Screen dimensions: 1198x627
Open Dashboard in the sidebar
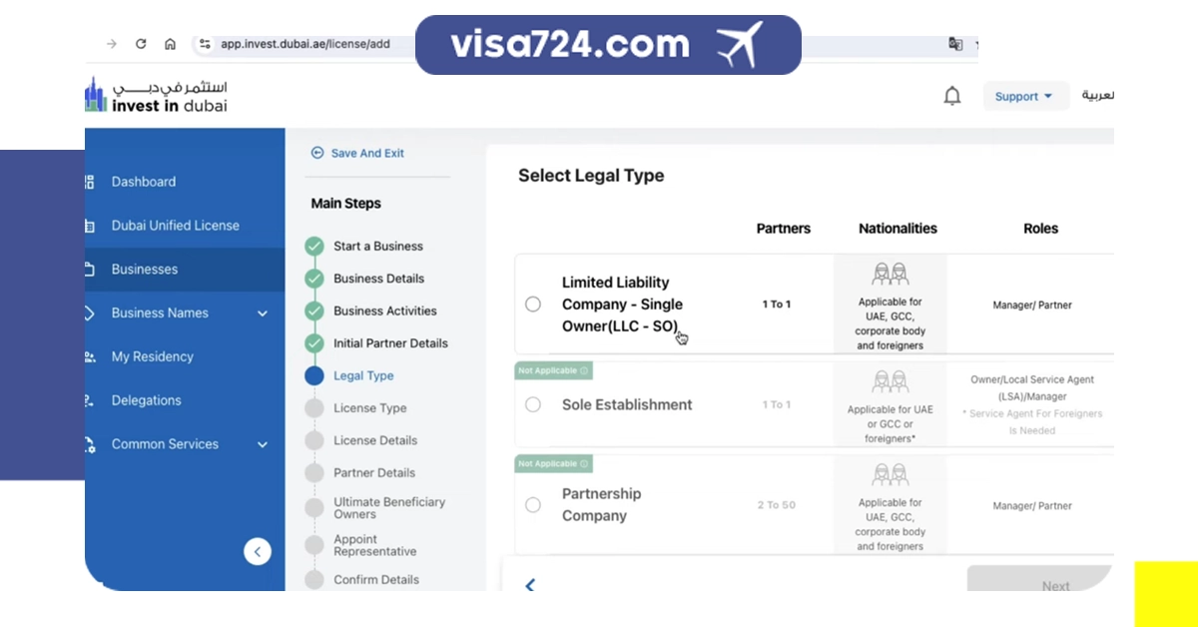pyautogui.click(x=143, y=182)
